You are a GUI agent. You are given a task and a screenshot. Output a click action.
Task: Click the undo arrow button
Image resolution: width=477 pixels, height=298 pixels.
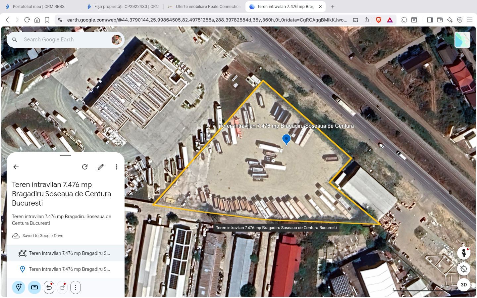coord(49,287)
